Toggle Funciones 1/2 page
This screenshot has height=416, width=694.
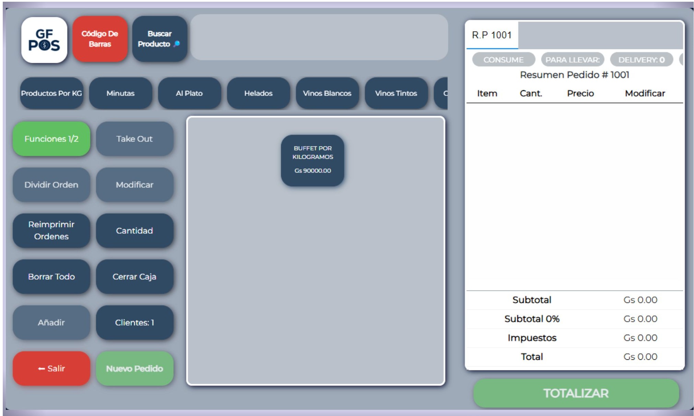click(51, 139)
